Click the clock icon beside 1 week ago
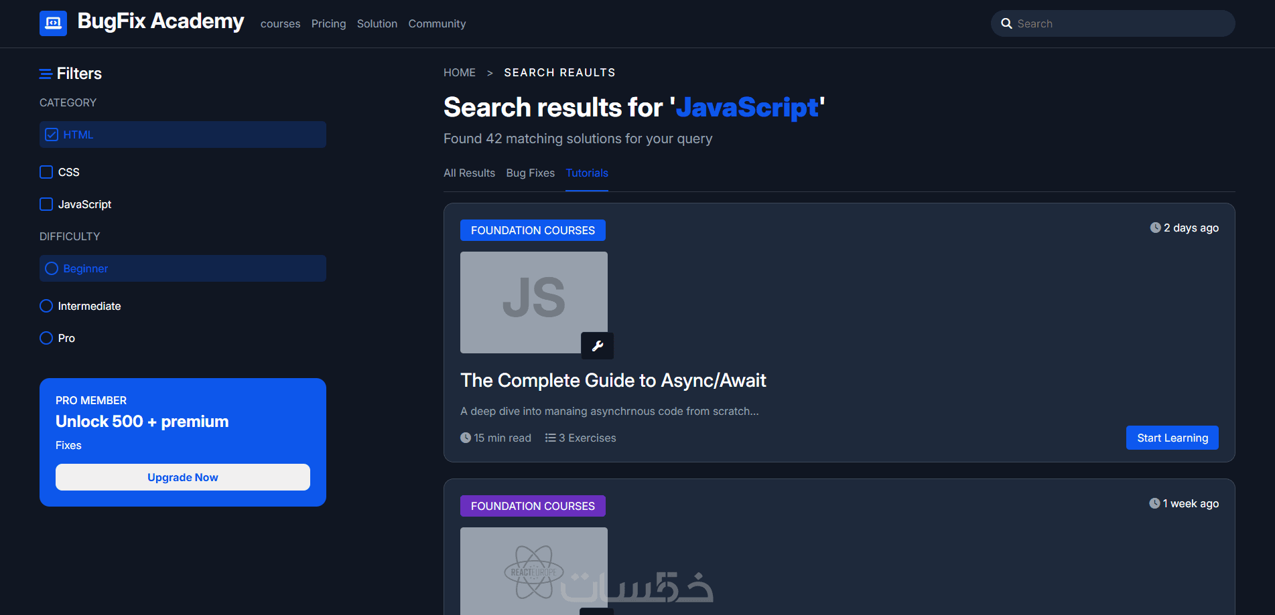The image size is (1275, 615). pos(1154,503)
